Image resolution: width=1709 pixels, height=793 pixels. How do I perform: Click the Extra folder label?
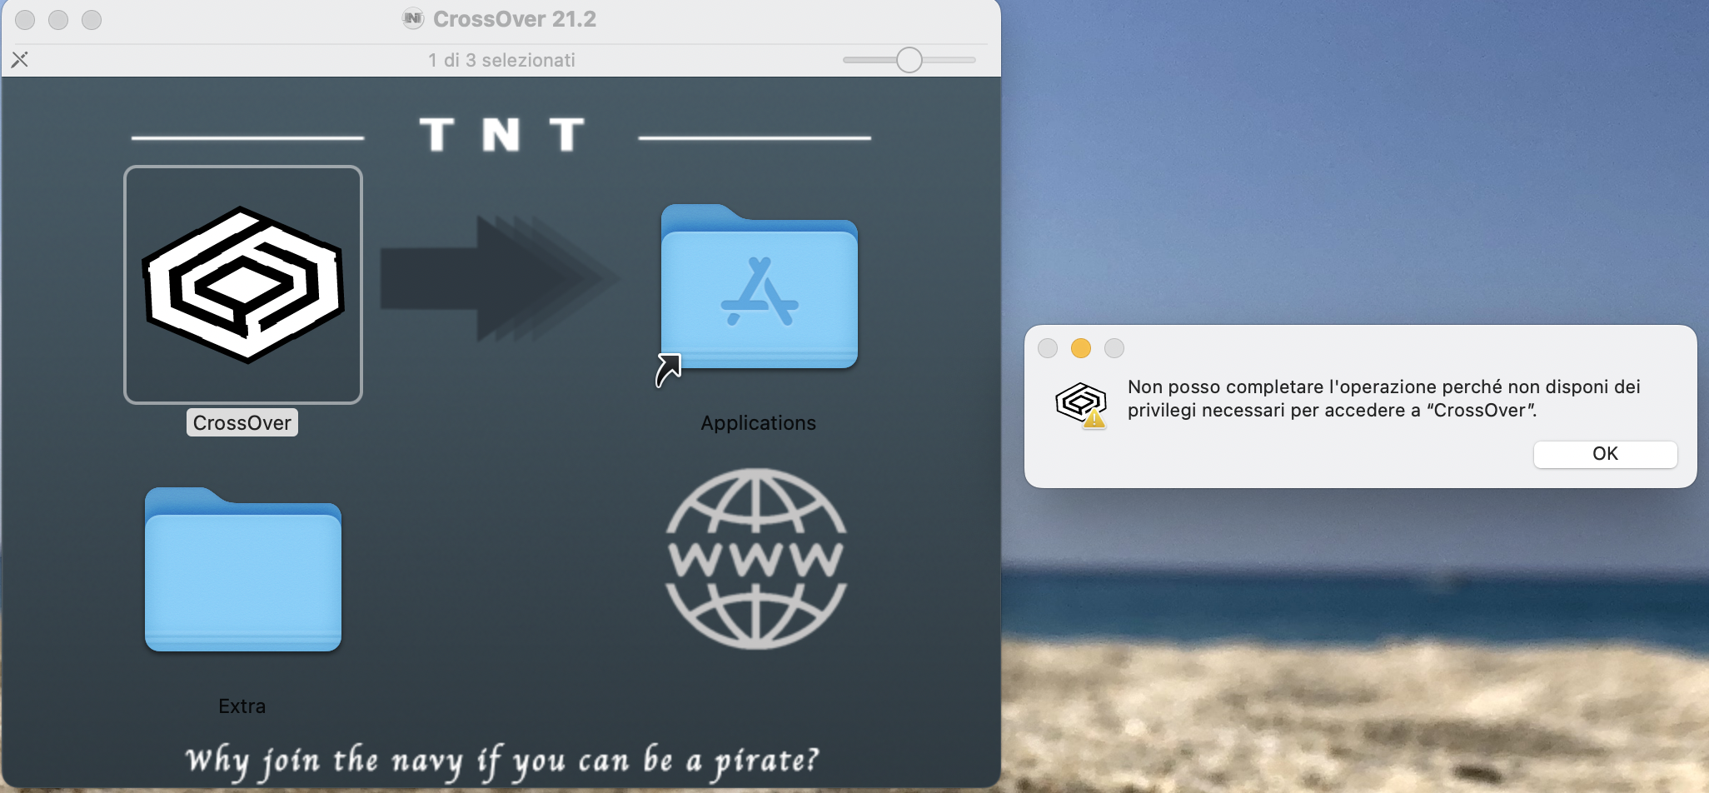tap(242, 706)
